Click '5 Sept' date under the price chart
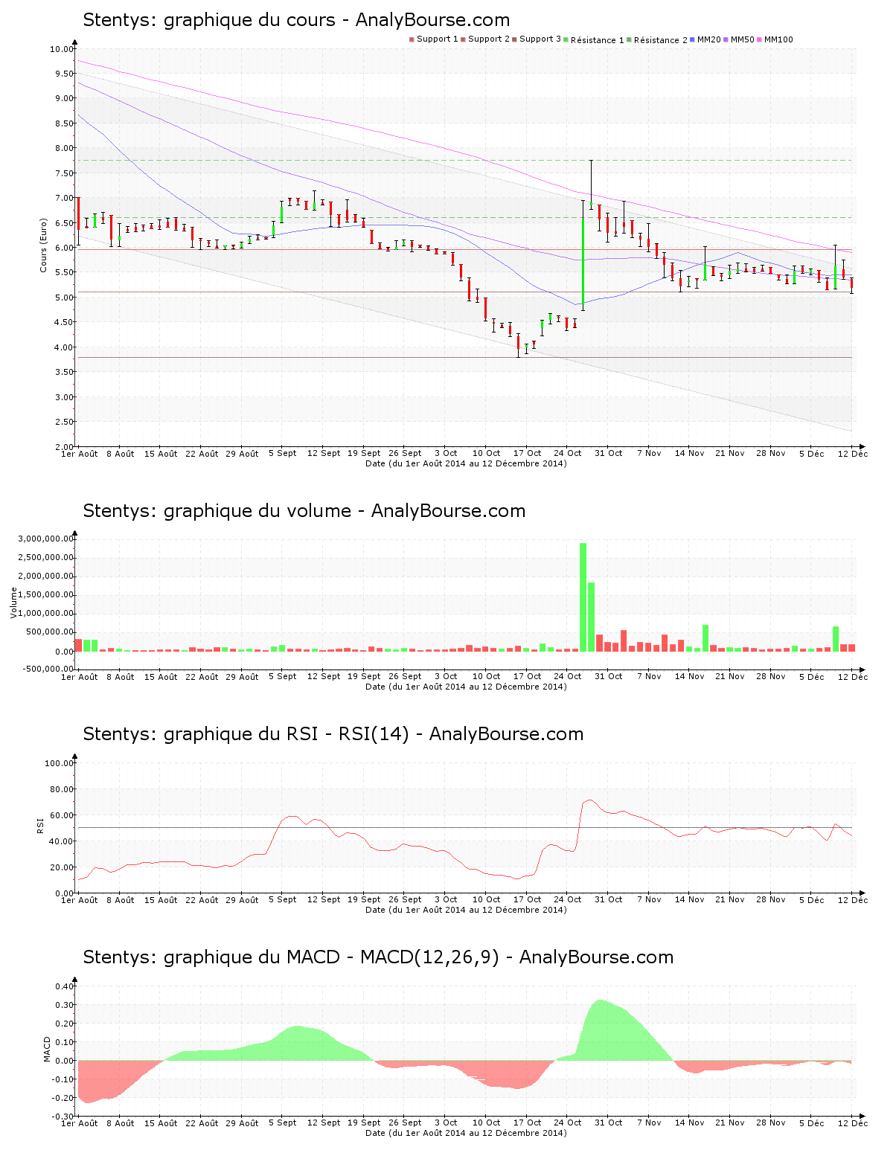Image resolution: width=893 pixels, height=1153 pixels. 282,453
